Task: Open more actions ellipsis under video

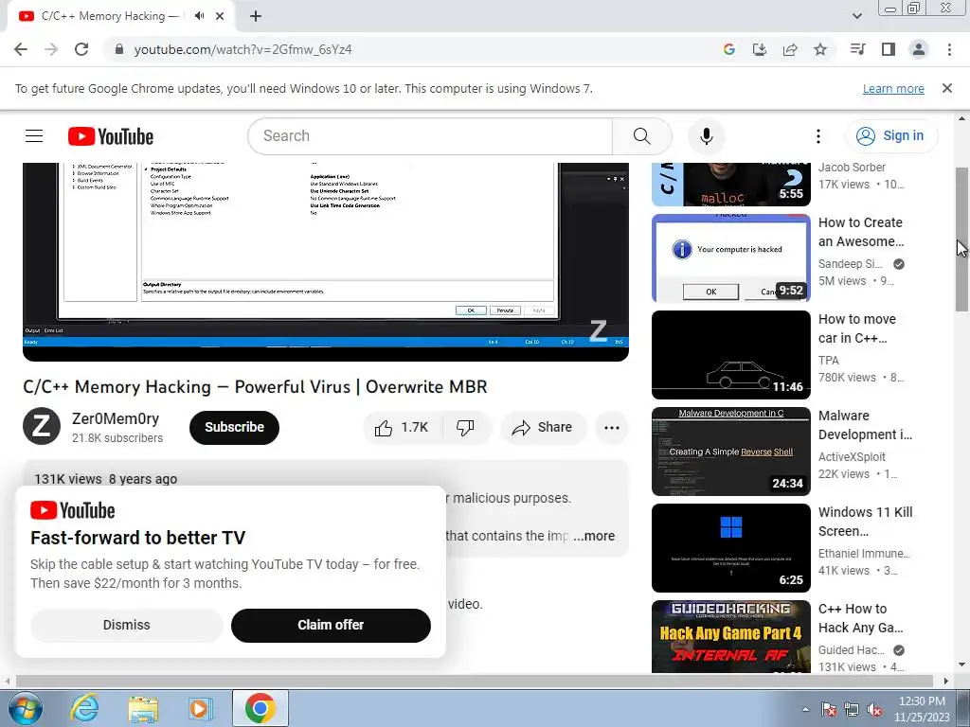Action: point(612,427)
